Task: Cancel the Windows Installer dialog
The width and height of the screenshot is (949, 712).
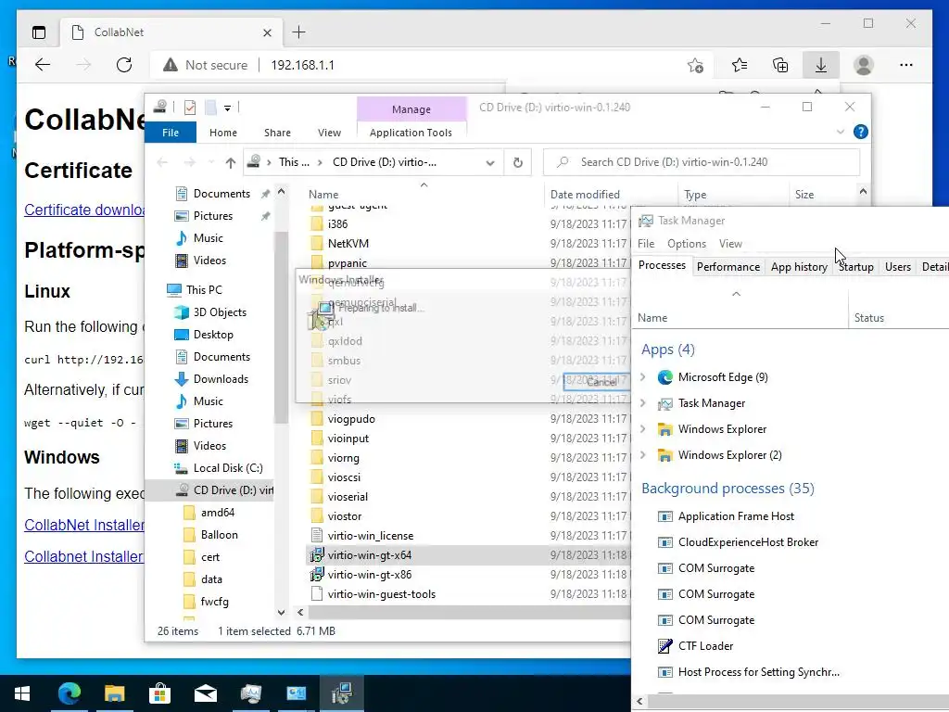Action: pos(596,382)
